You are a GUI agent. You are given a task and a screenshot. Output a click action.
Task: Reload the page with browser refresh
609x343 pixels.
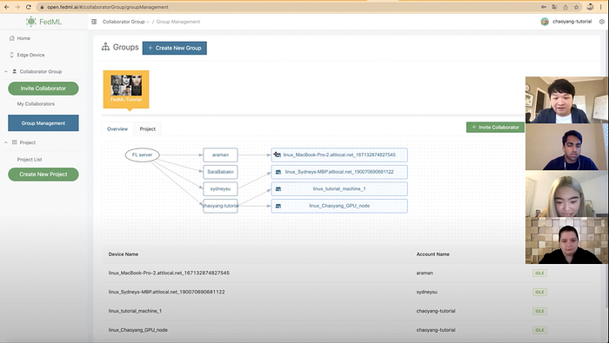pos(29,7)
